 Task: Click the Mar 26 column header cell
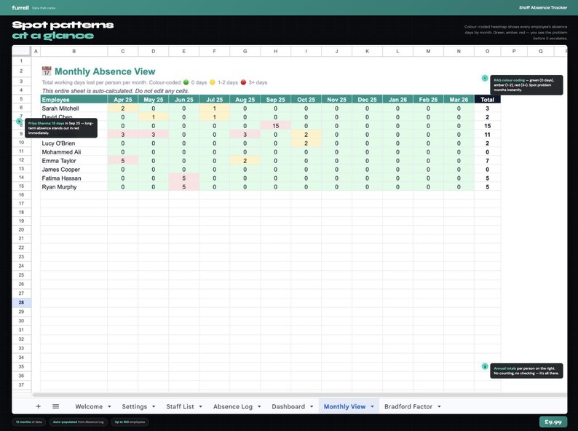(x=459, y=100)
